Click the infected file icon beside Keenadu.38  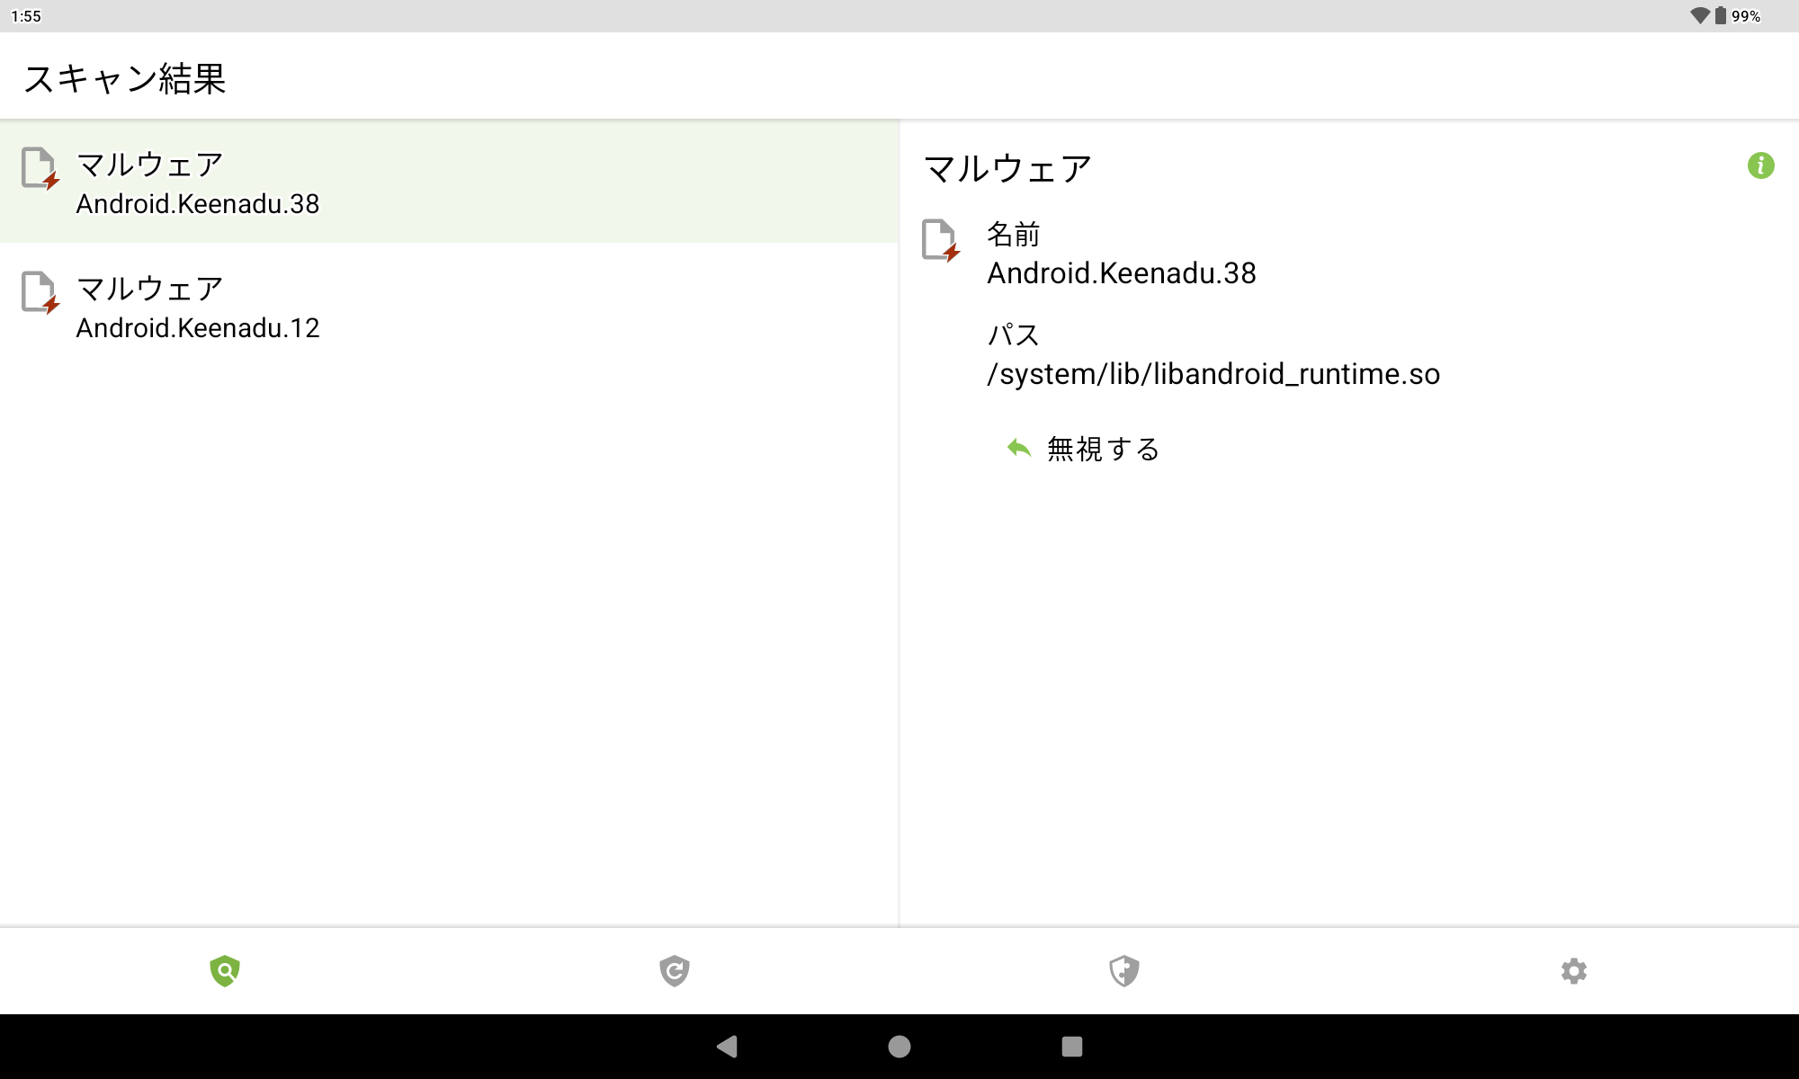pyautogui.click(x=40, y=168)
